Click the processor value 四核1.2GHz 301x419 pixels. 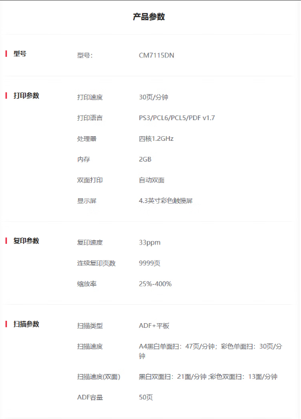(156, 138)
